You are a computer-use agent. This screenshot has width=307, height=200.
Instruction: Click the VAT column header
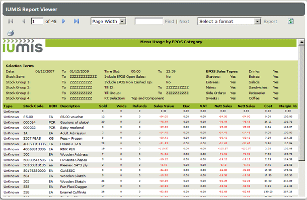(203, 106)
